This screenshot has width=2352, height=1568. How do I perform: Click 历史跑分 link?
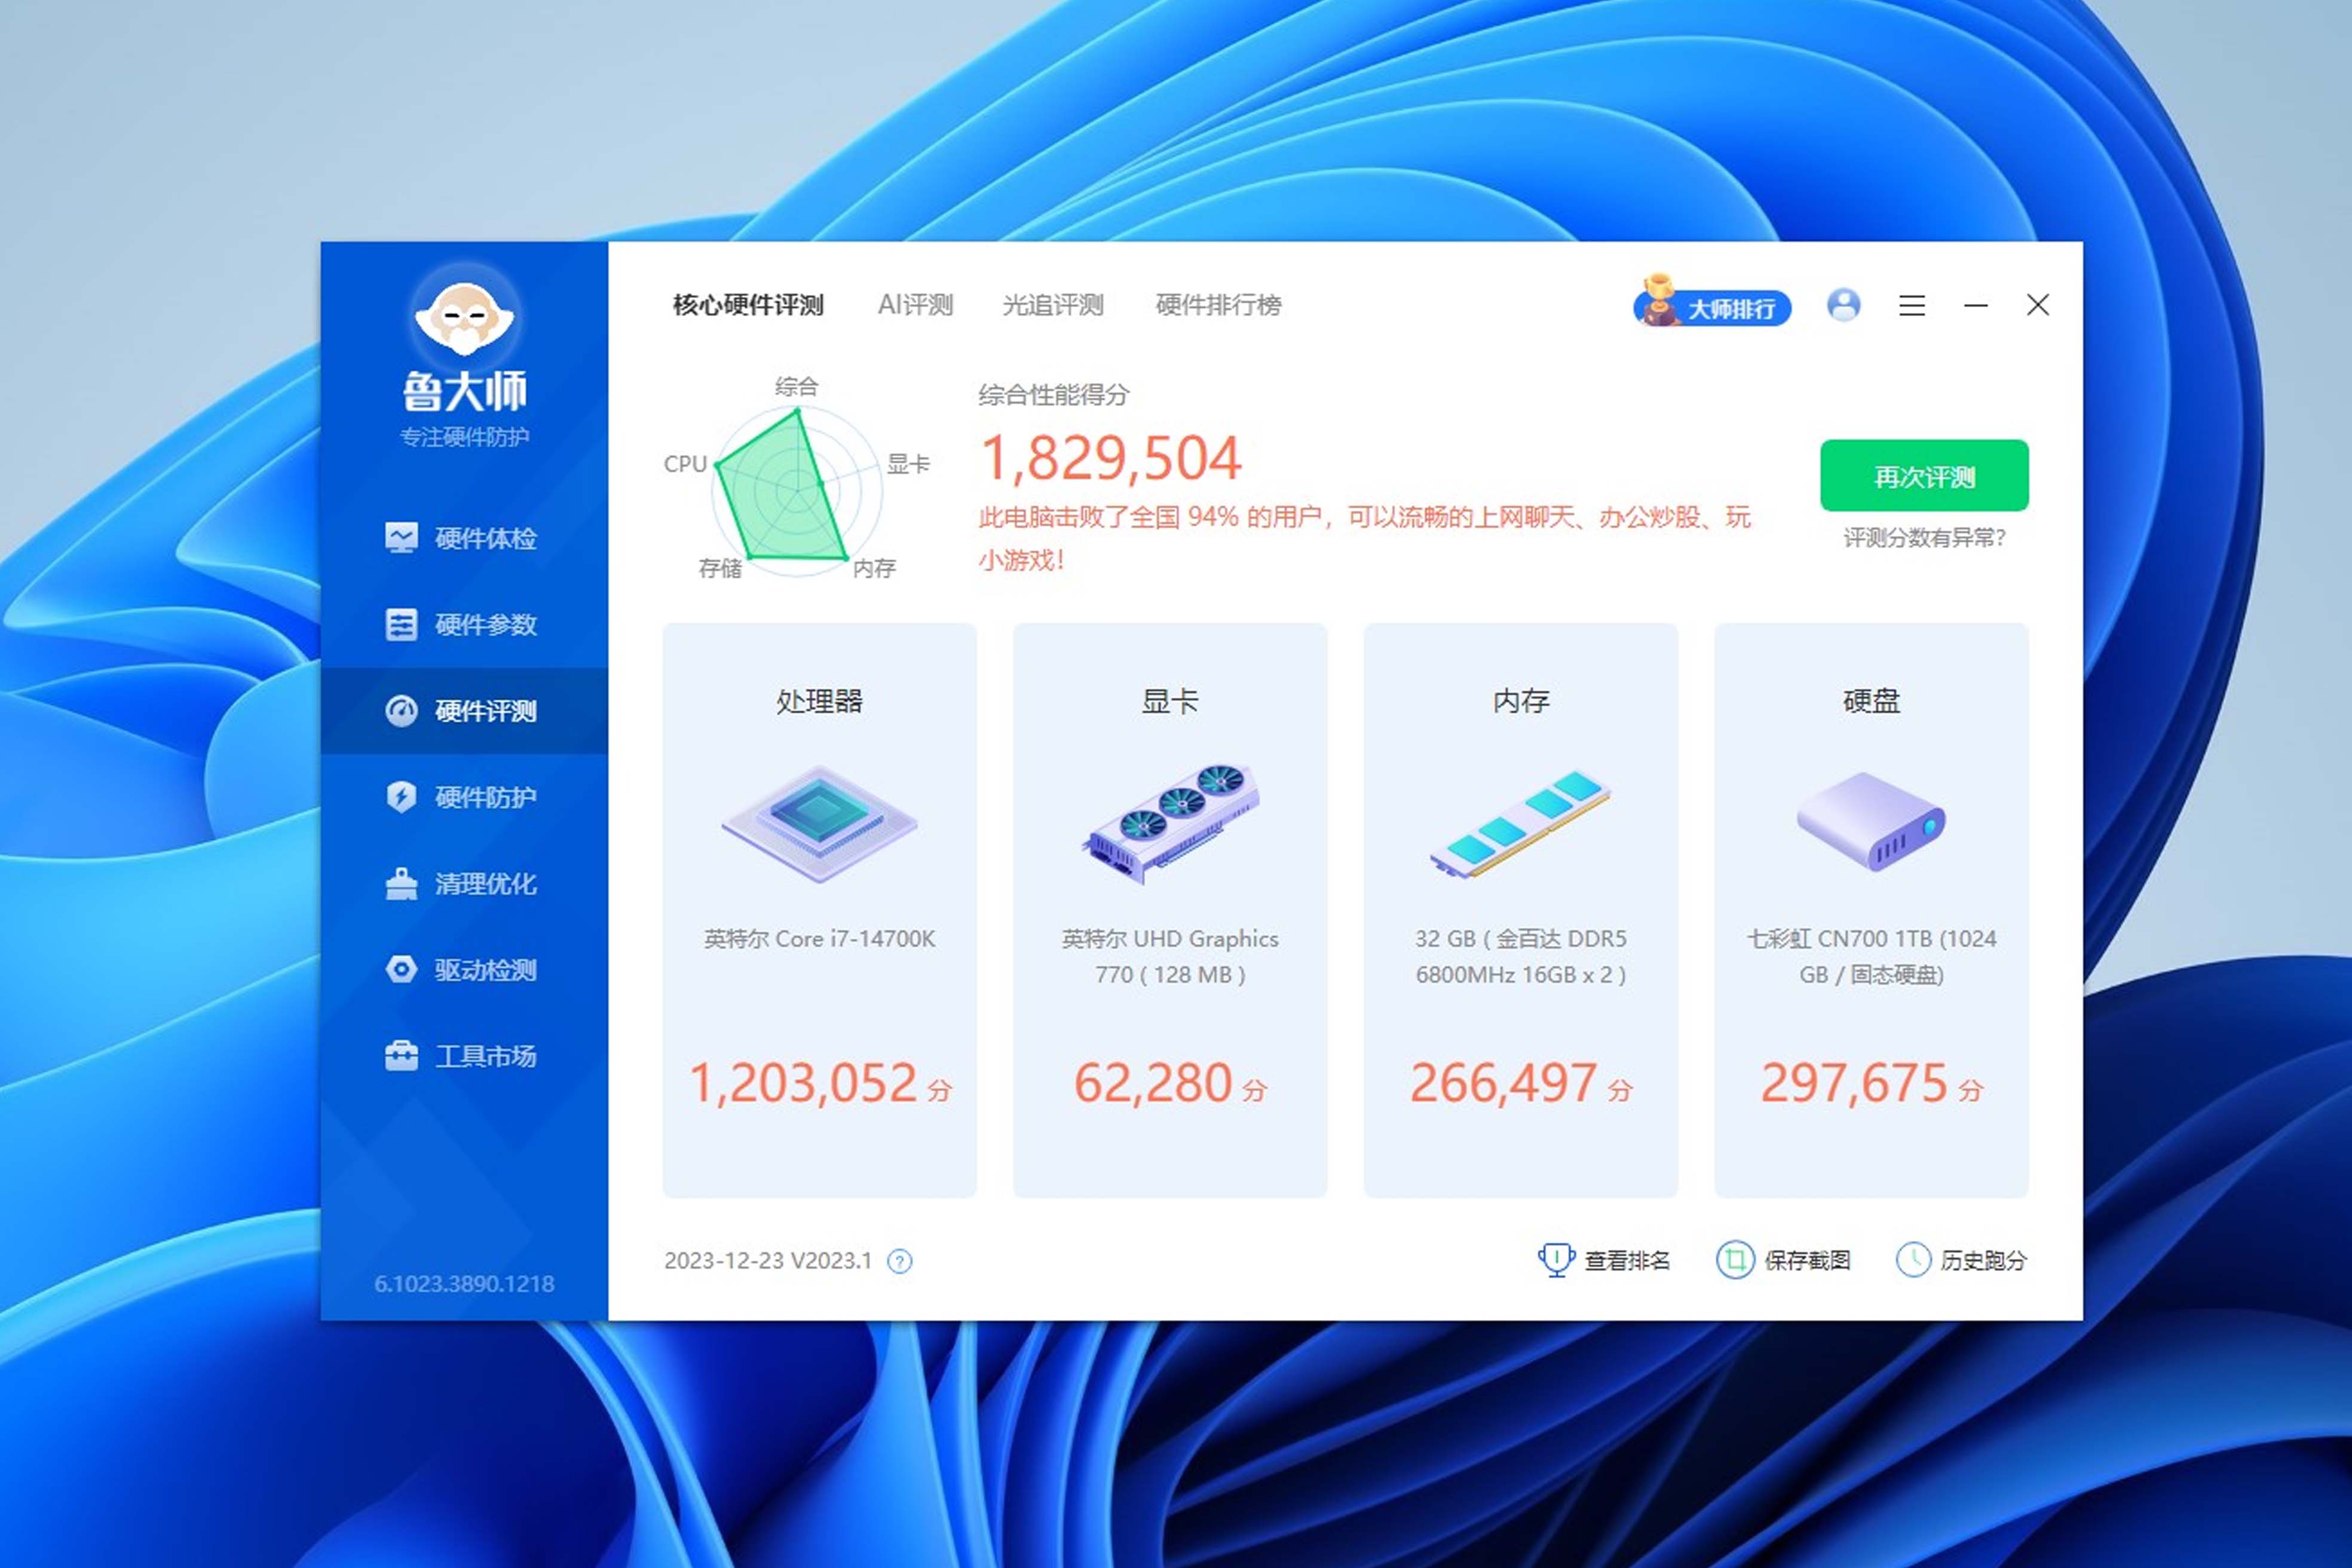point(1961,1260)
